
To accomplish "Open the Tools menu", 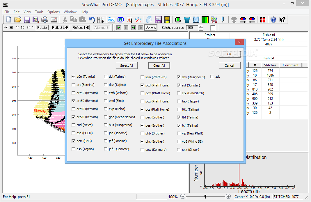I will click(x=39, y=12).
